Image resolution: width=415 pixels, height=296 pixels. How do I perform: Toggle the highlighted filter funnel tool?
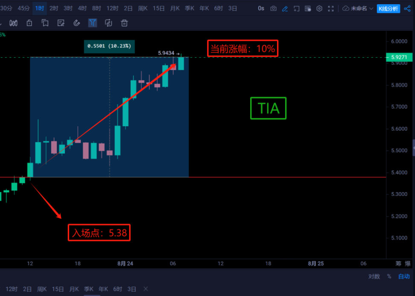tap(93, 23)
